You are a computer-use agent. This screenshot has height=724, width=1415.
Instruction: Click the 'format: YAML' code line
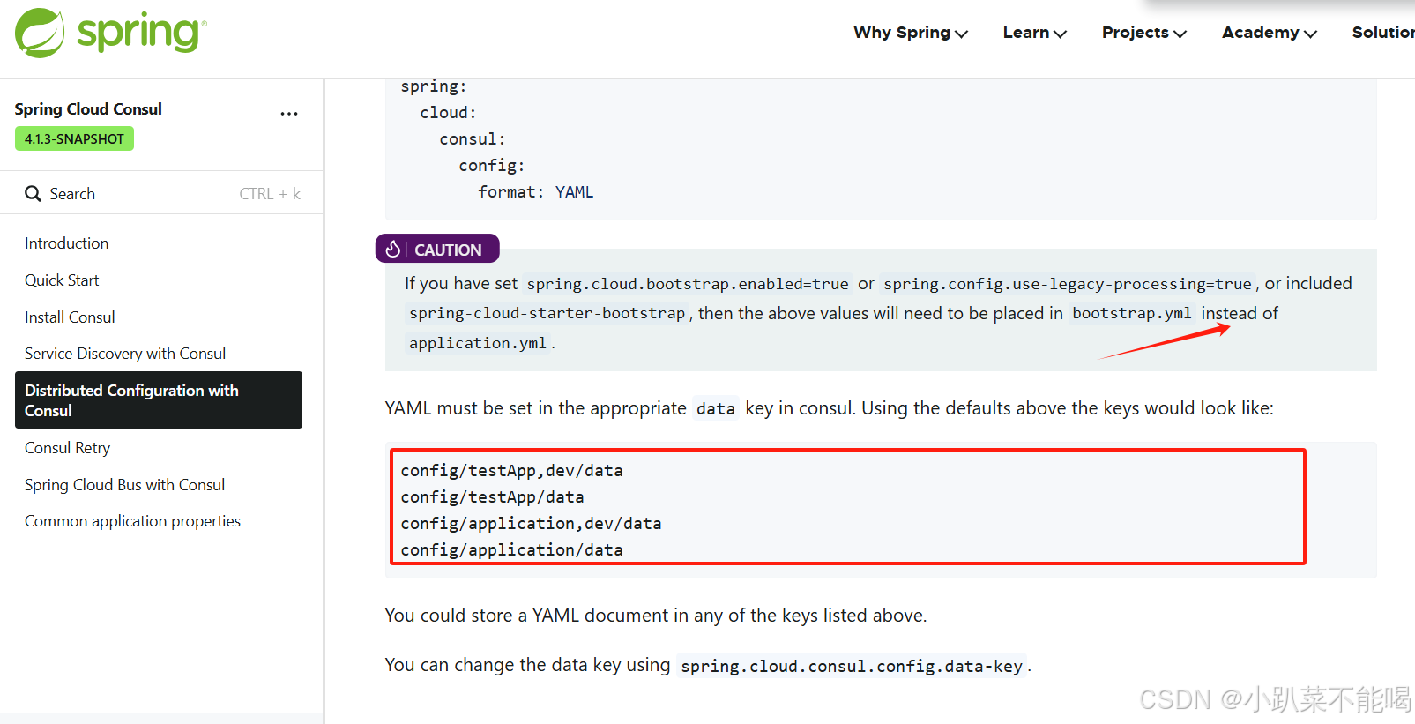536,192
